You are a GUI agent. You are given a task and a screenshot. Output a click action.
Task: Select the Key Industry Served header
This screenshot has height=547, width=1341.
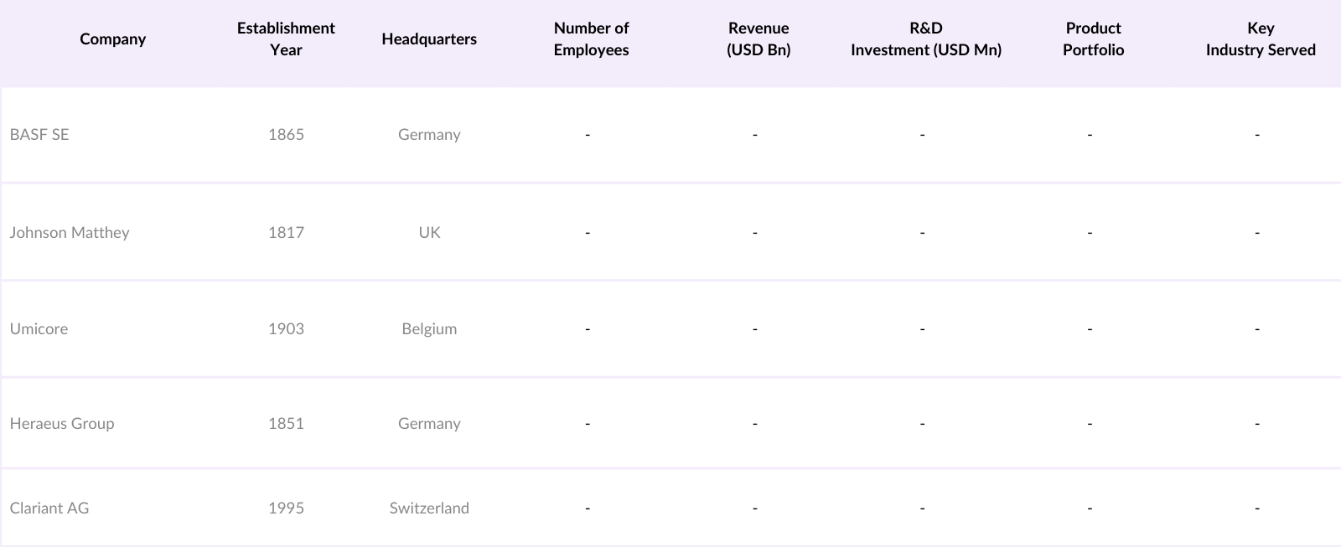[x=1261, y=39]
